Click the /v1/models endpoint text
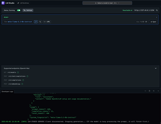 point(12,72)
